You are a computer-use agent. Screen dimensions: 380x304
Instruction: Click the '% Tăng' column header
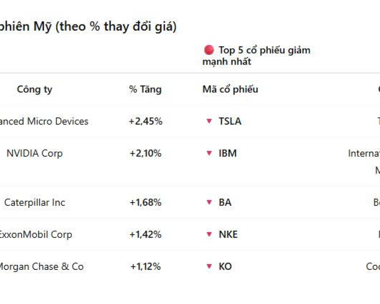[145, 89]
